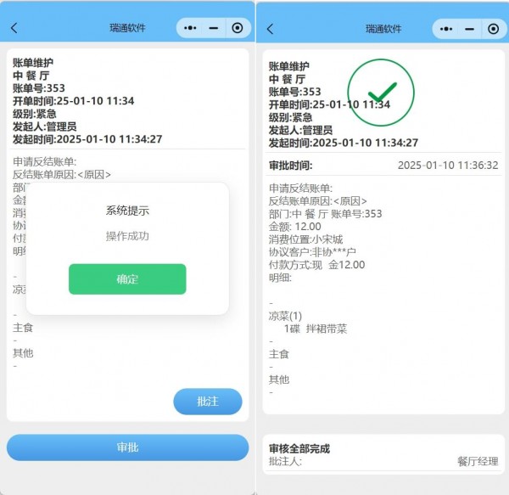Tap the back arrow on the approved bill screen
This screenshot has height=495, width=509.
point(271,28)
